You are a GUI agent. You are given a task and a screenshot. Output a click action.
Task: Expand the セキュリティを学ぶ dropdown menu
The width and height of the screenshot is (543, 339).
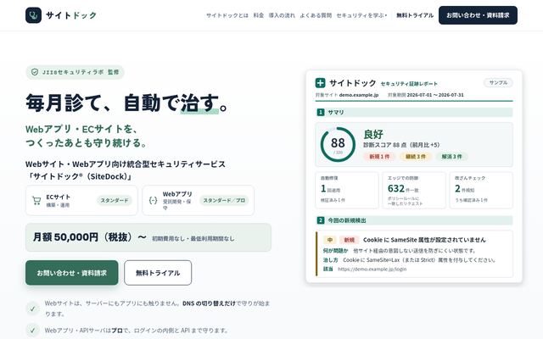pyautogui.click(x=361, y=15)
